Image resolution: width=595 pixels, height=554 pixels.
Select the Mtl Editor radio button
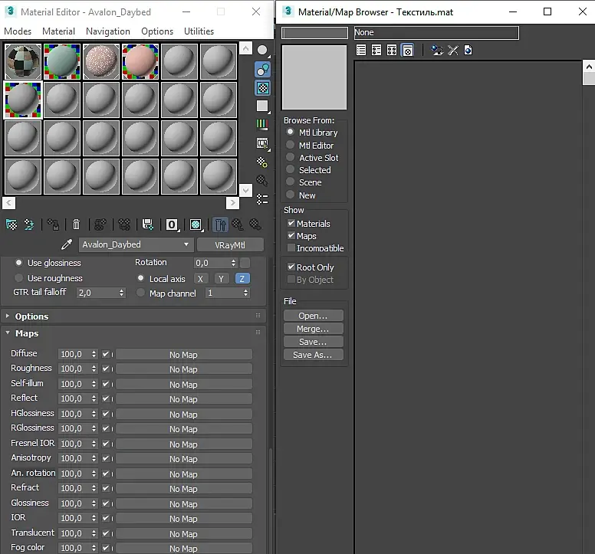tap(291, 145)
